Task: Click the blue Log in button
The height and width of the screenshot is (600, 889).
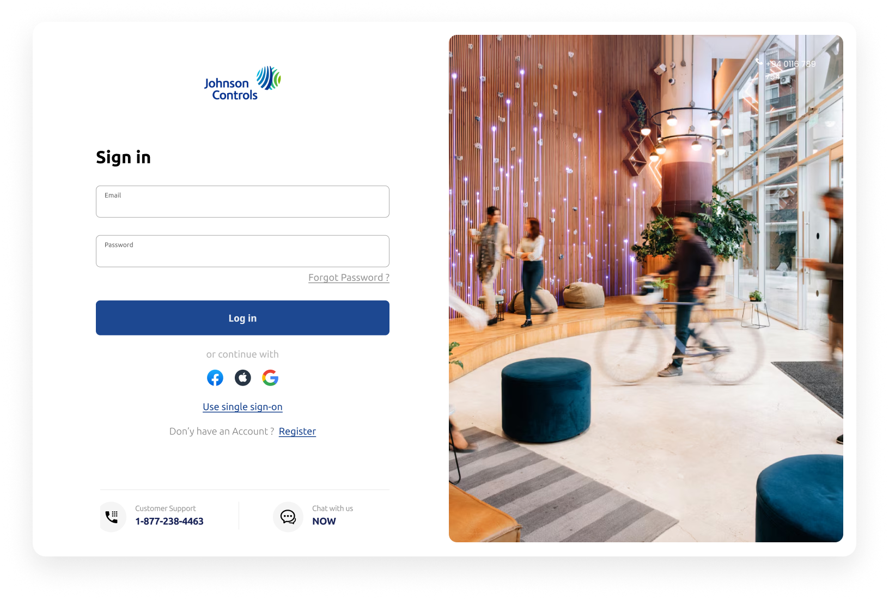Action: point(242,318)
